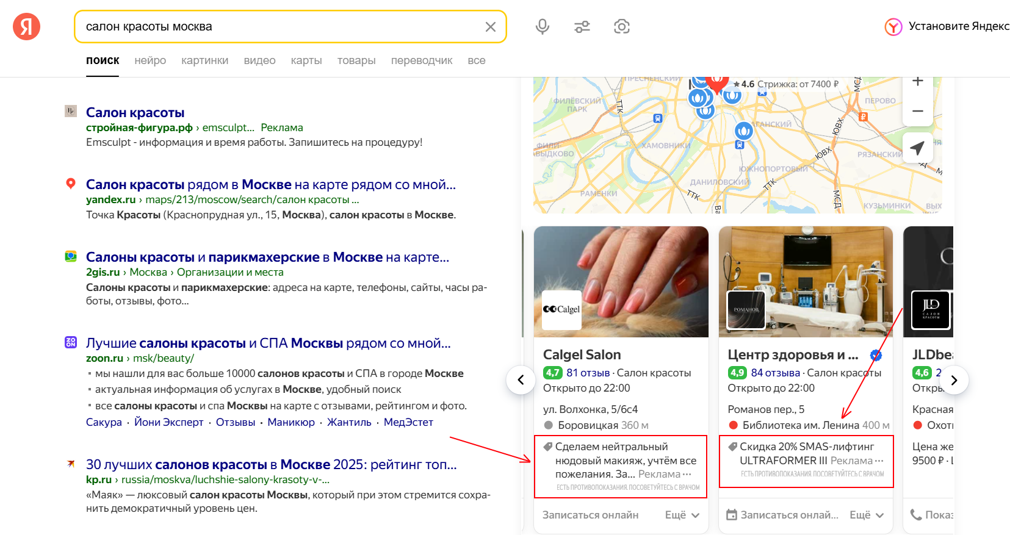Switch to the видео tab

260,60
